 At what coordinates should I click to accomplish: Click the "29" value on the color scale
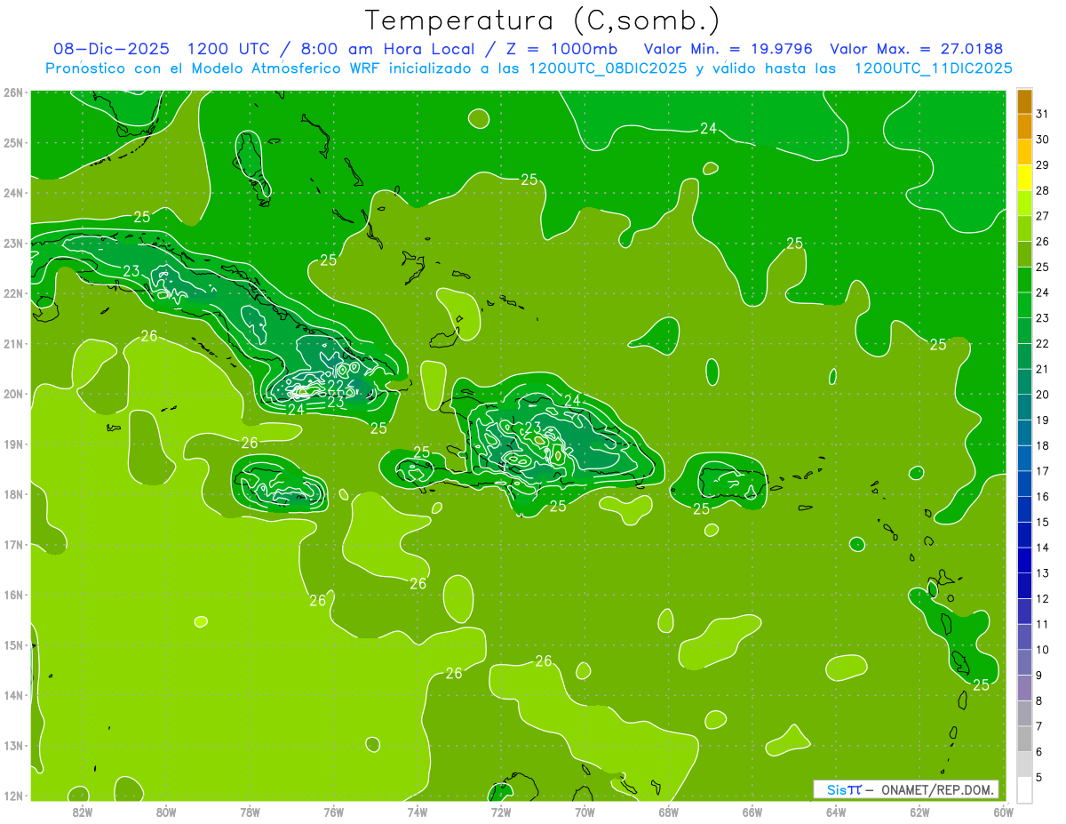click(1042, 165)
